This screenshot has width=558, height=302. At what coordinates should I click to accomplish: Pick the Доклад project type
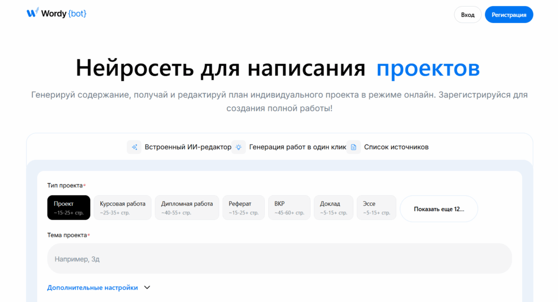coord(333,207)
